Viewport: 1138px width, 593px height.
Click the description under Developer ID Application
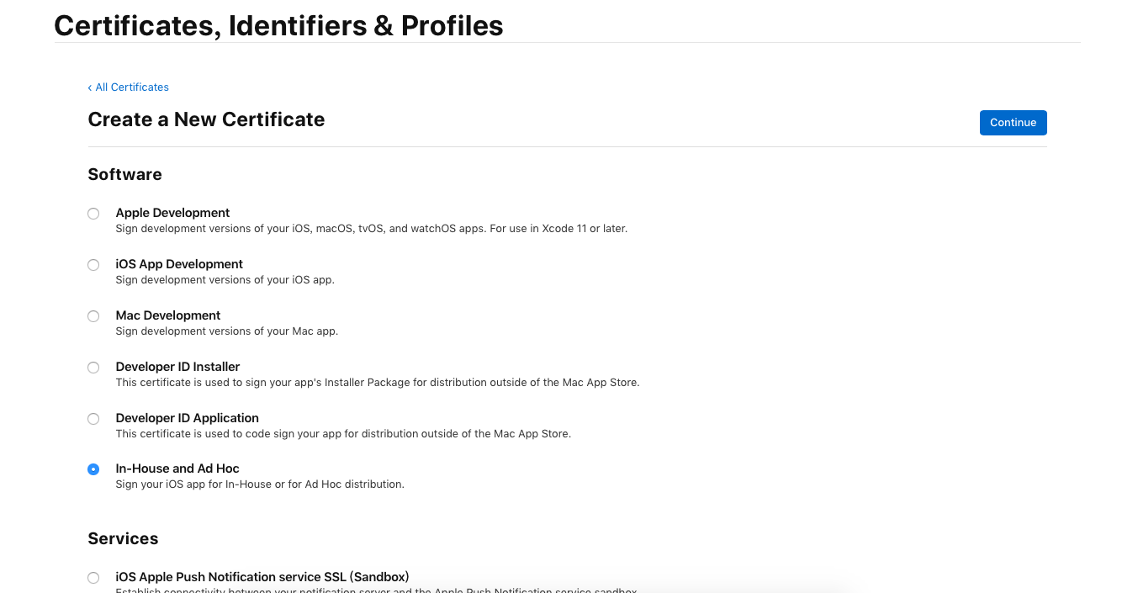coord(343,434)
